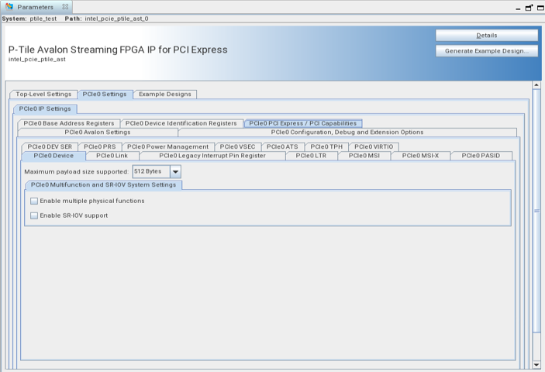The image size is (545, 372).
Task: Switch to PCIe0 DEV SER tab
Action: (x=50, y=146)
